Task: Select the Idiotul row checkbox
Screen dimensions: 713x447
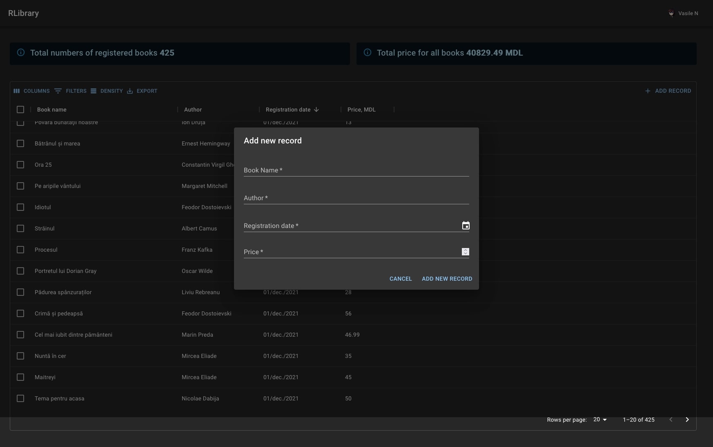Action: coord(20,207)
